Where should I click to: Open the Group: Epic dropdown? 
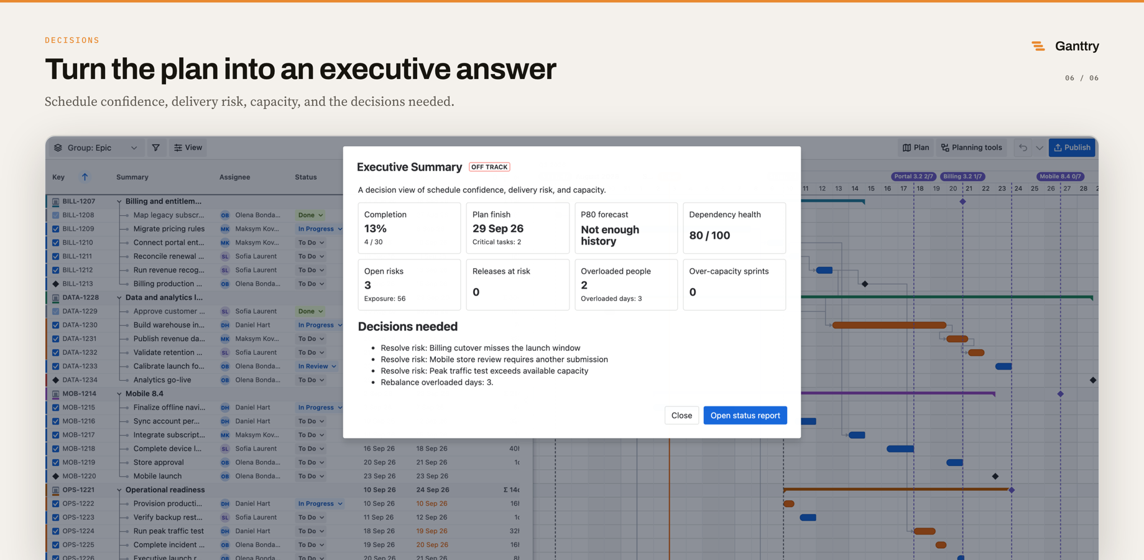click(x=96, y=147)
